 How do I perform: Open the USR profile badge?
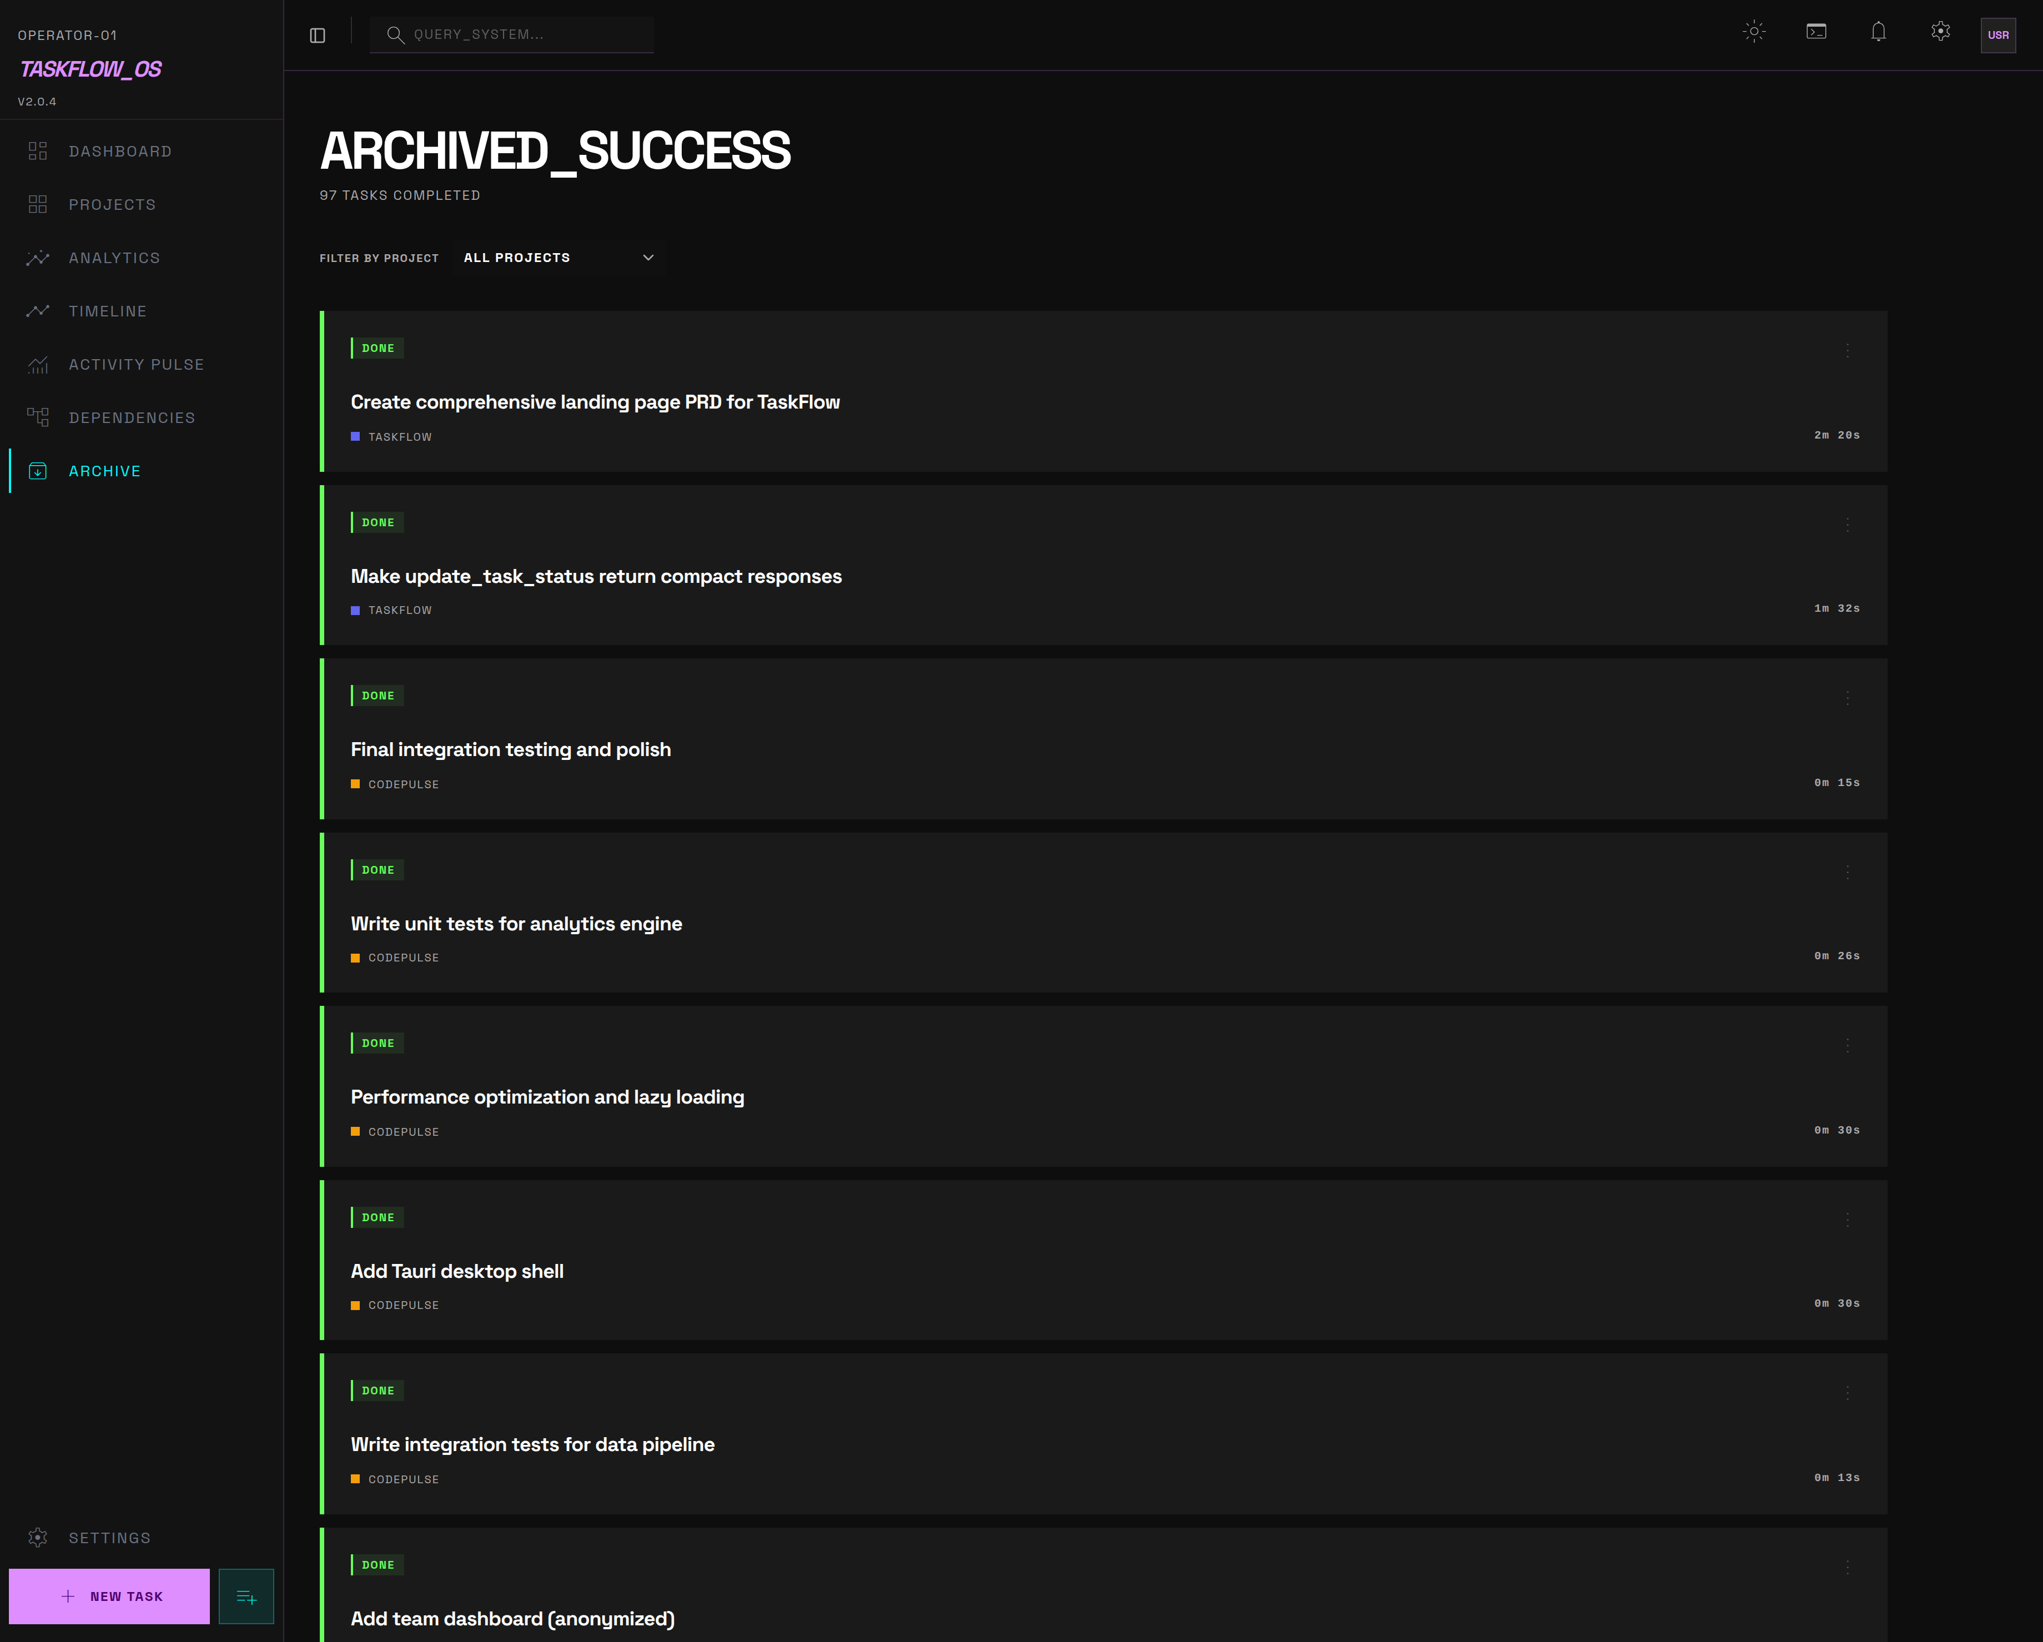point(1999,36)
